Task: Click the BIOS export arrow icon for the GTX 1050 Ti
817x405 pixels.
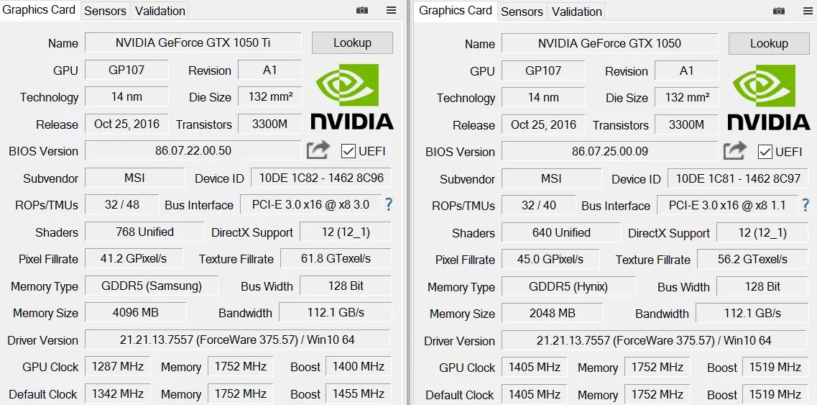Action: 318,150
